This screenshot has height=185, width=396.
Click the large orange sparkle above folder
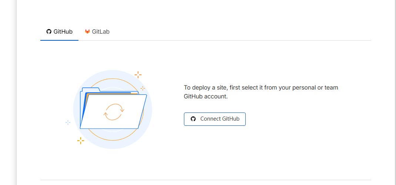coord(138,75)
